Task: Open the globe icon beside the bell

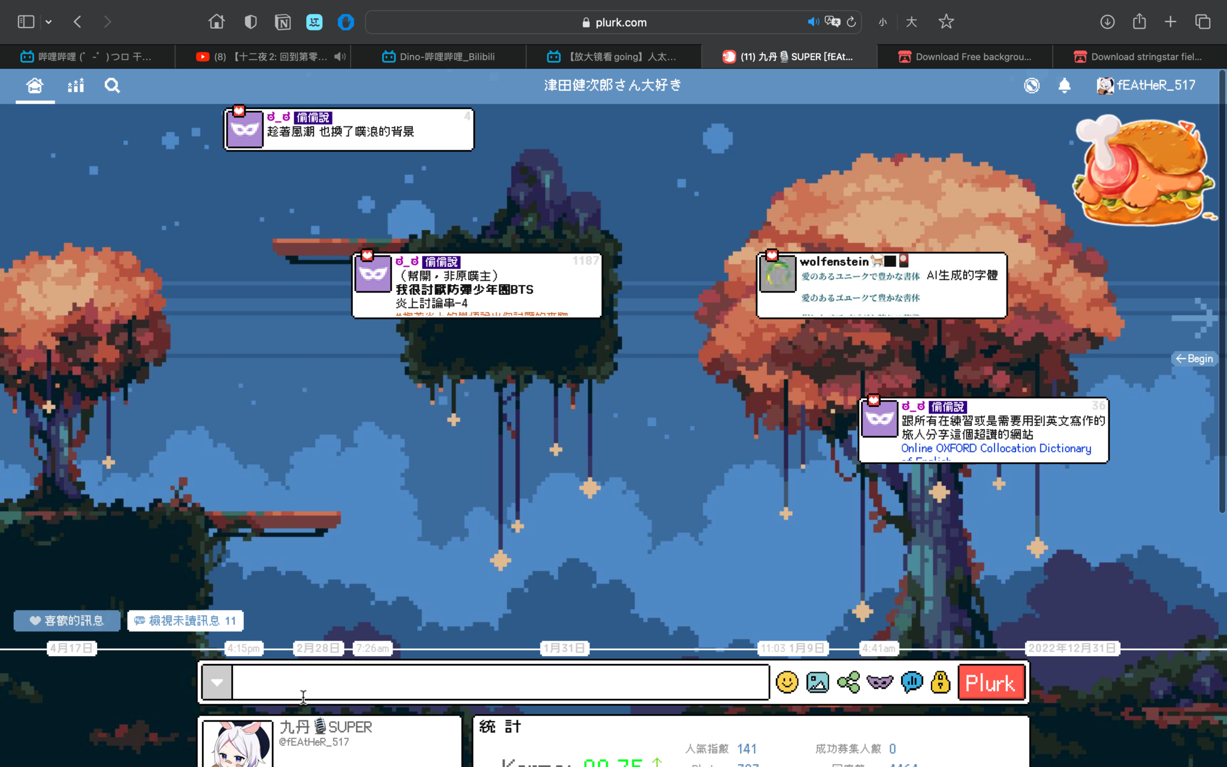Action: 1031,86
